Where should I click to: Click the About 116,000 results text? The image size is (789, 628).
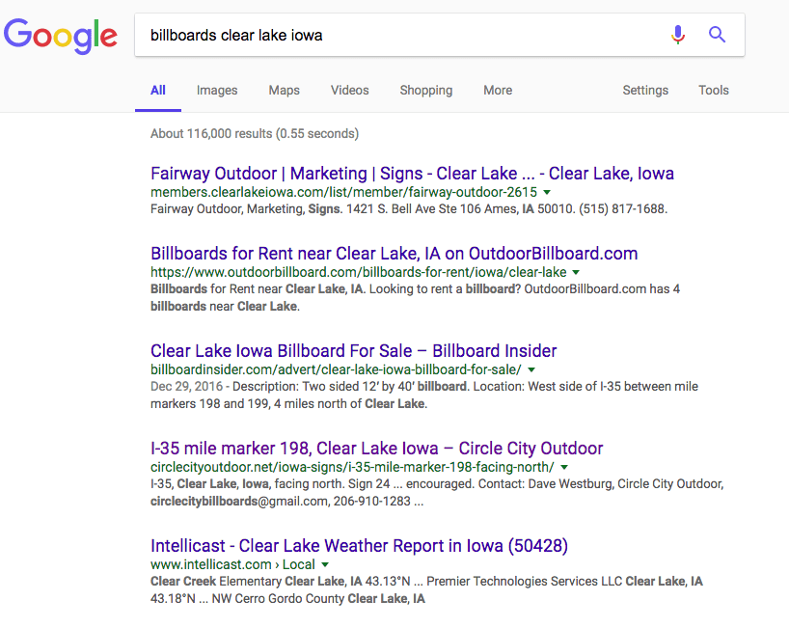[255, 133]
